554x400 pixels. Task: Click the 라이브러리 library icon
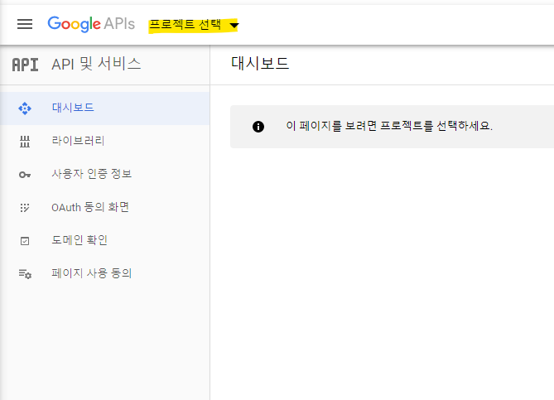25,142
